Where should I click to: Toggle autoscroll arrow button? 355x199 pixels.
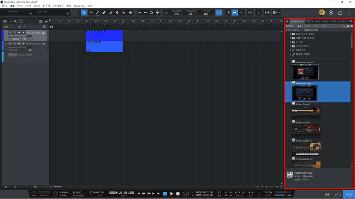point(235,13)
